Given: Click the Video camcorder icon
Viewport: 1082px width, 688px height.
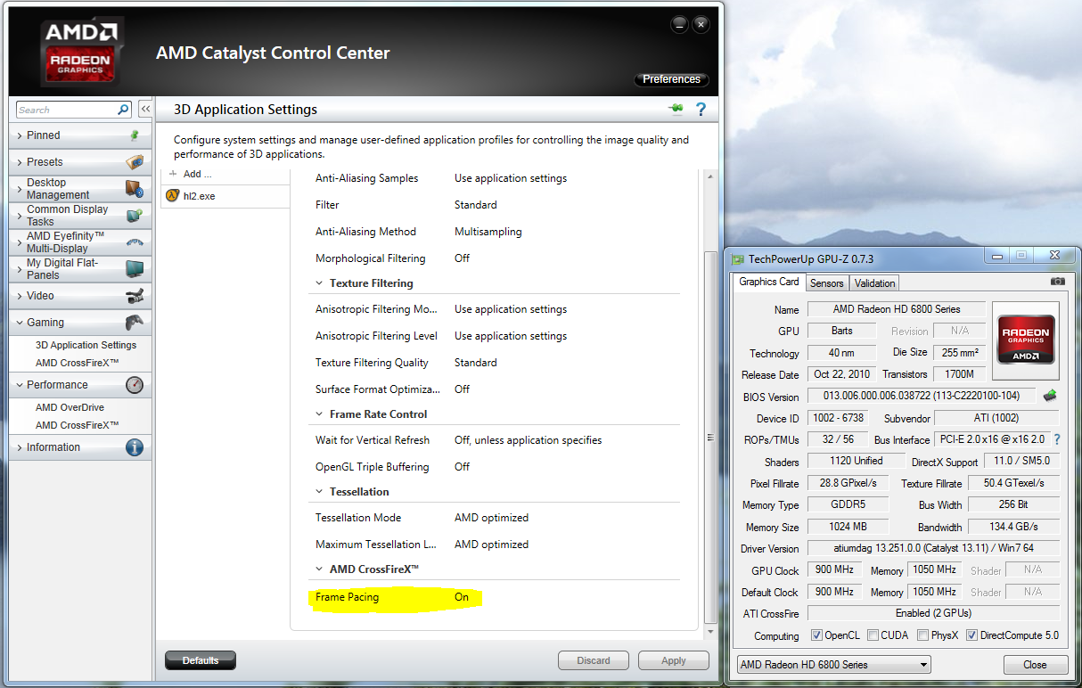Looking at the screenshot, I should pyautogui.click(x=135, y=296).
